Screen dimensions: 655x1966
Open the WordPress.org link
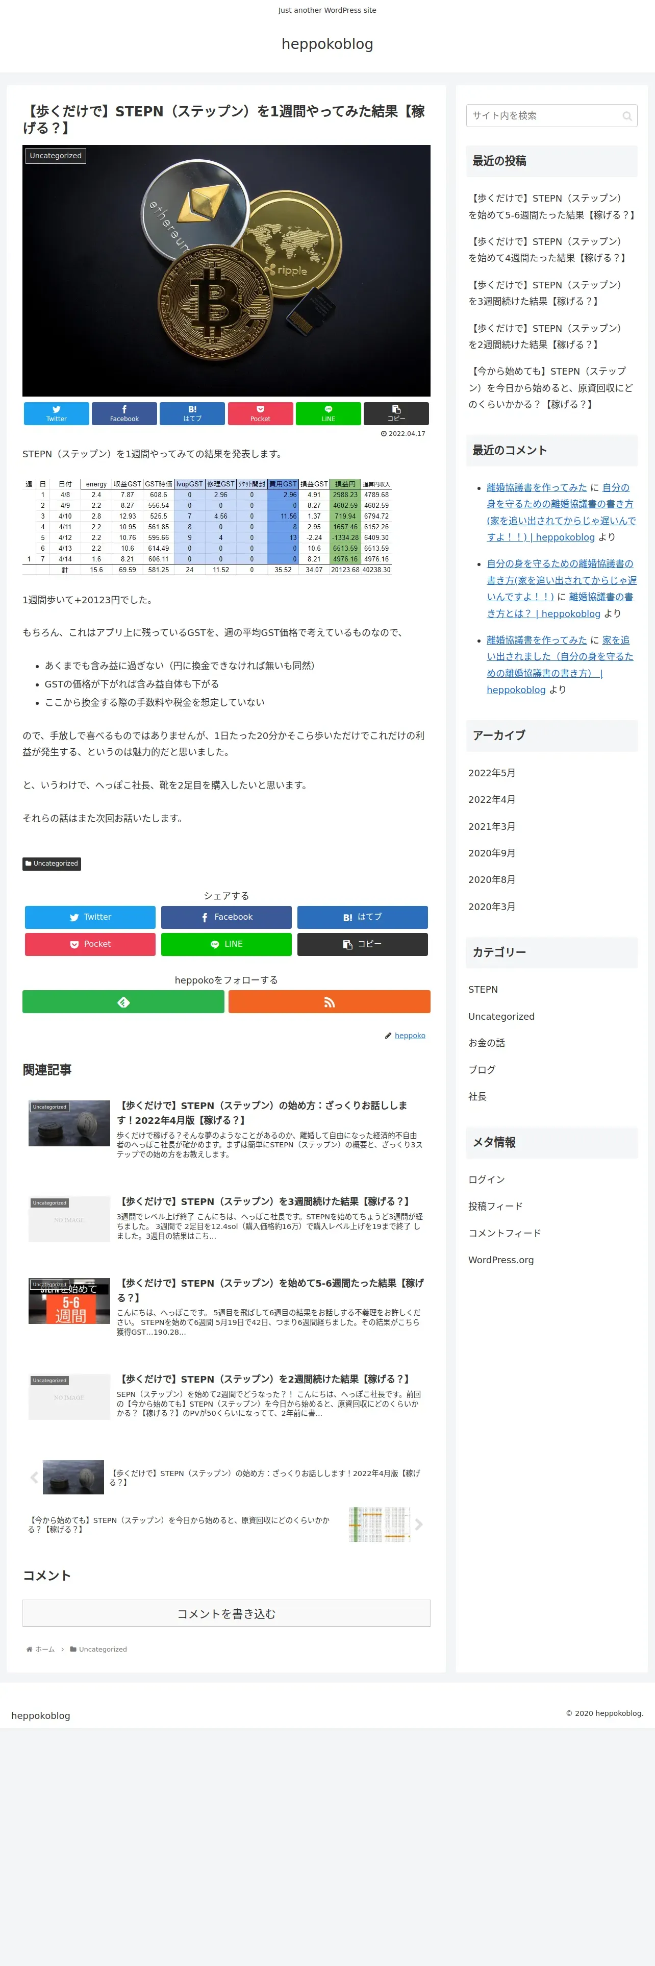pos(501,1260)
